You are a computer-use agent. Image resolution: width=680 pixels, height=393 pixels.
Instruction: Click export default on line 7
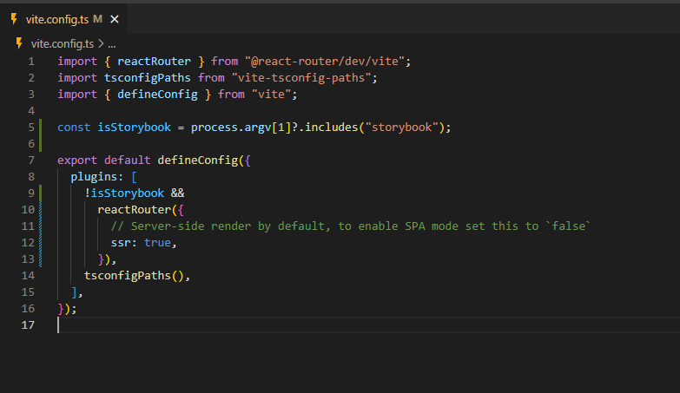[104, 160]
